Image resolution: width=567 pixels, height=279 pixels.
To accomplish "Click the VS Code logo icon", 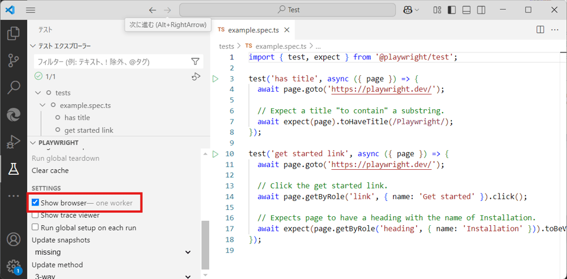I will coord(10,10).
